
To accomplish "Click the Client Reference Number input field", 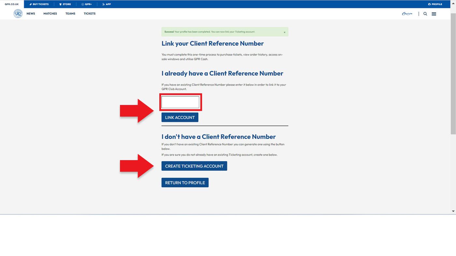I will click(180, 102).
